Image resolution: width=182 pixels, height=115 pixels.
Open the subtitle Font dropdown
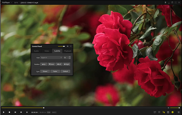pos(51,57)
